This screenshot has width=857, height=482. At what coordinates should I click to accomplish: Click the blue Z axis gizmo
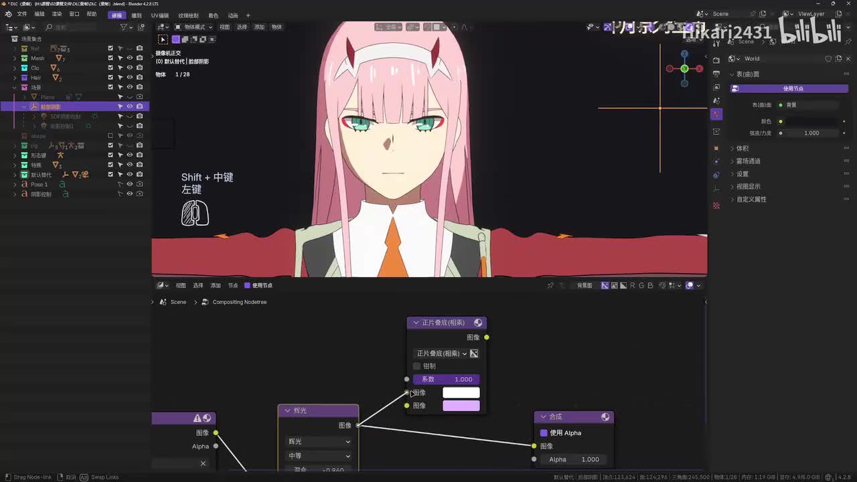[x=684, y=54]
